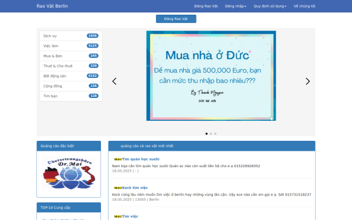
Task: Click the '18.05.2025 | 13055 | Berlin' line
Action: coord(136,199)
